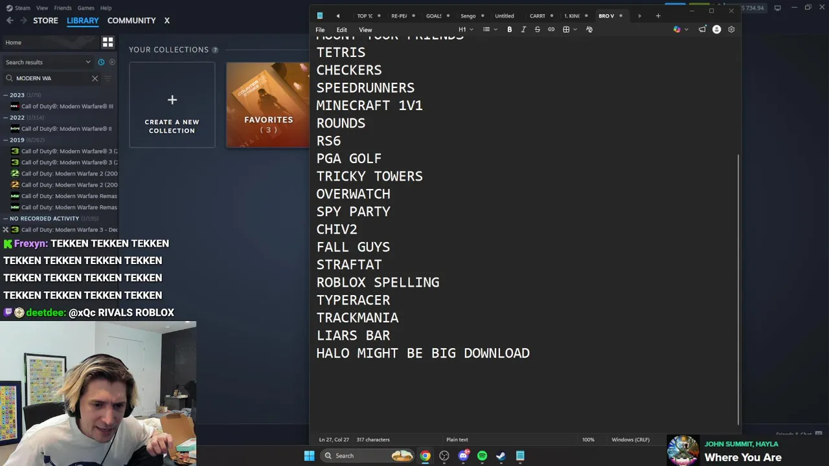829x466 pixels.
Task: Open Steam STORE section
Action: (45, 21)
